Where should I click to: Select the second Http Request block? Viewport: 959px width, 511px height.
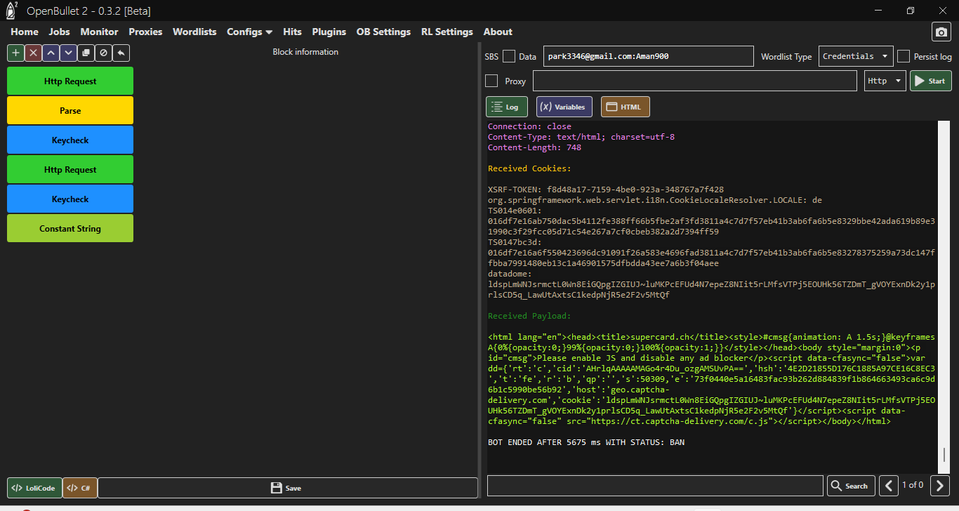coord(70,169)
